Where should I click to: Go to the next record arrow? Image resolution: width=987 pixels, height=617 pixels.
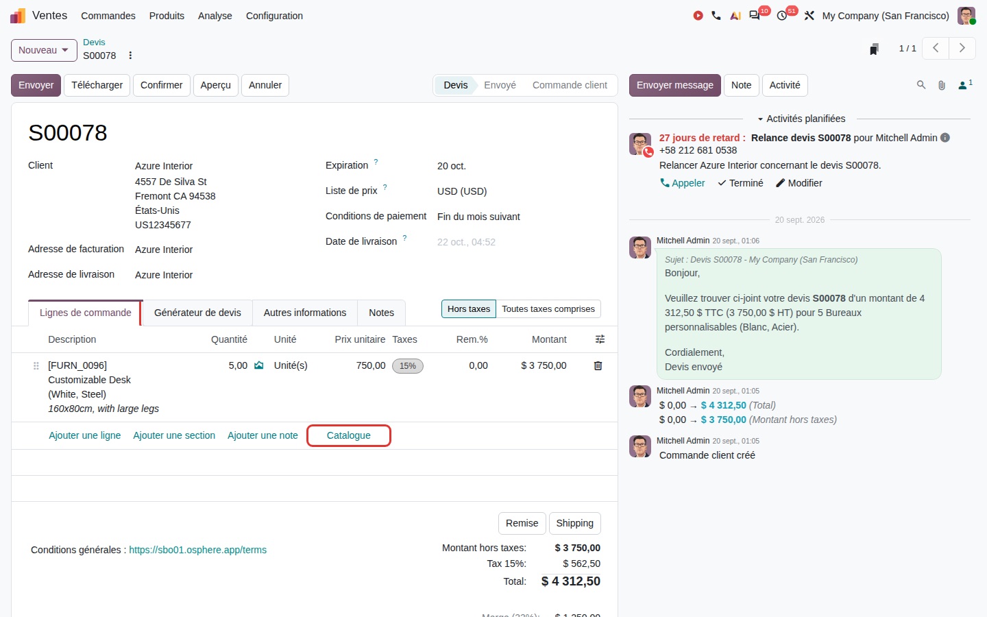[962, 48]
